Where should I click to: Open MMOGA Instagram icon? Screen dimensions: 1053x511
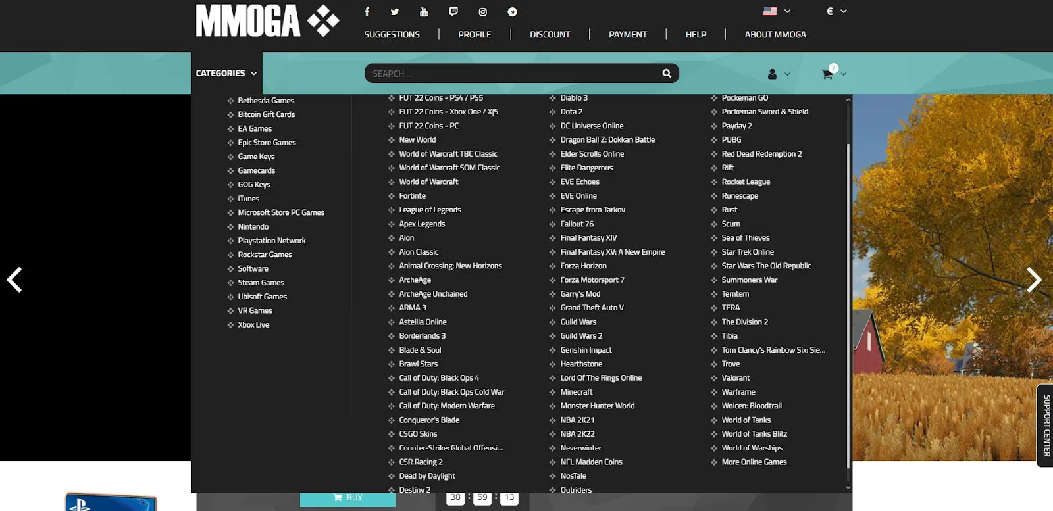tap(482, 11)
